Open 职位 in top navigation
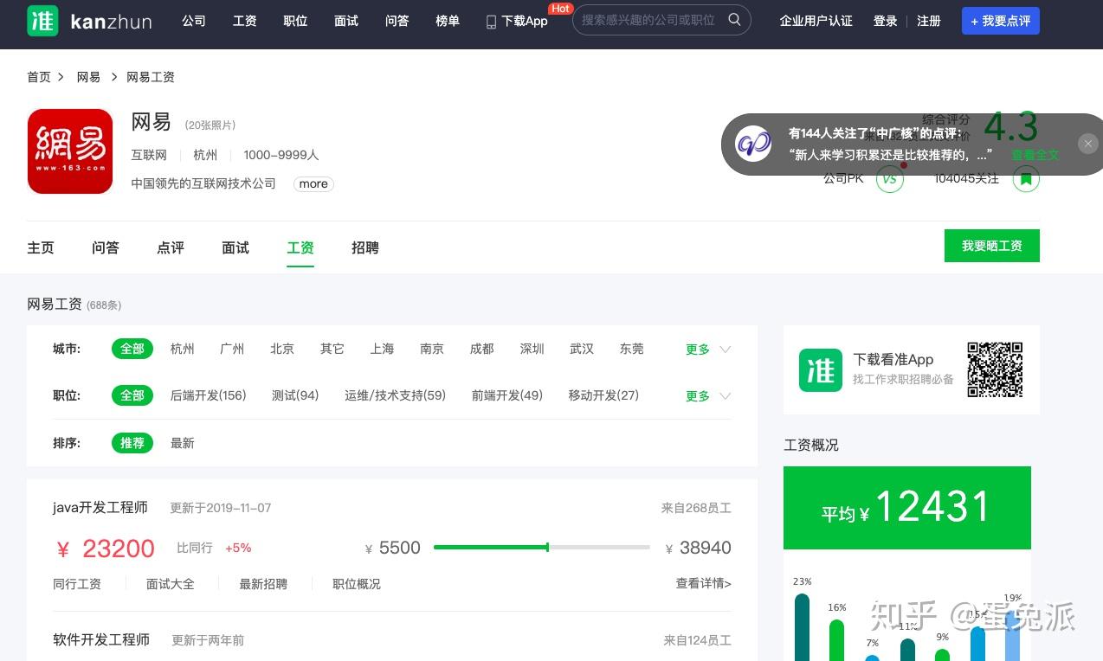Viewport: 1103px width, 661px height. pyautogui.click(x=295, y=21)
